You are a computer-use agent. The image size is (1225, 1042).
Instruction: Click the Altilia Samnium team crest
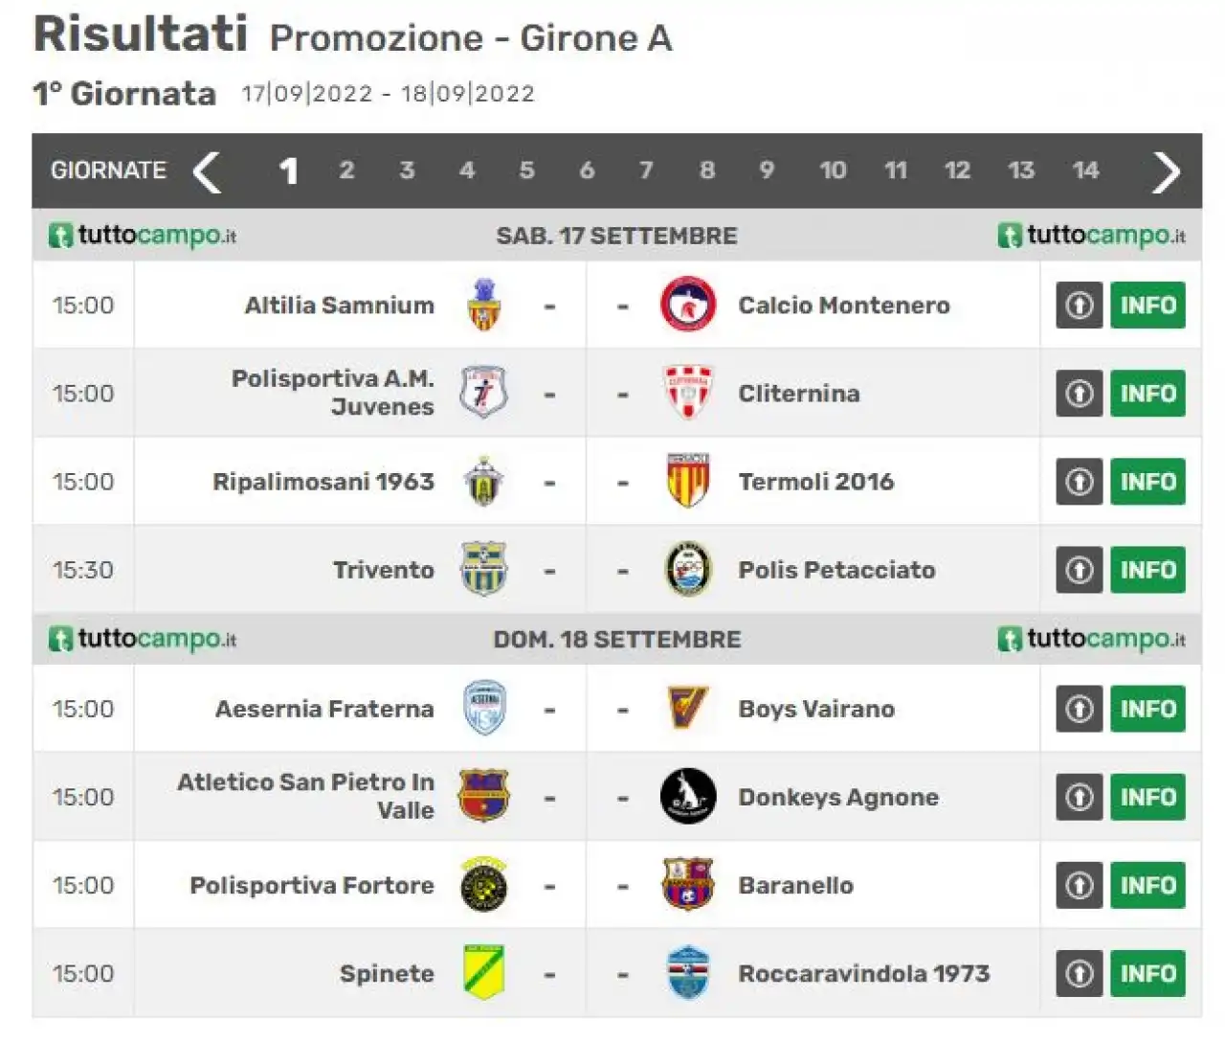pos(484,306)
